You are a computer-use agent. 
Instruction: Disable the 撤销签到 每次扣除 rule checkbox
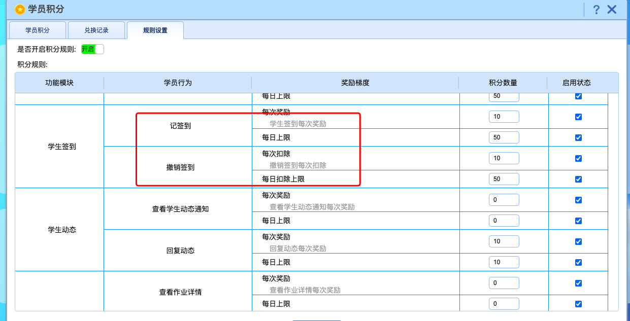[x=578, y=158]
